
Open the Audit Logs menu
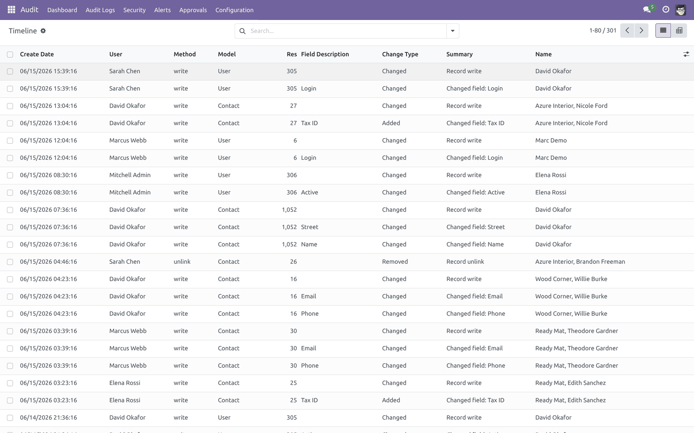click(x=100, y=10)
